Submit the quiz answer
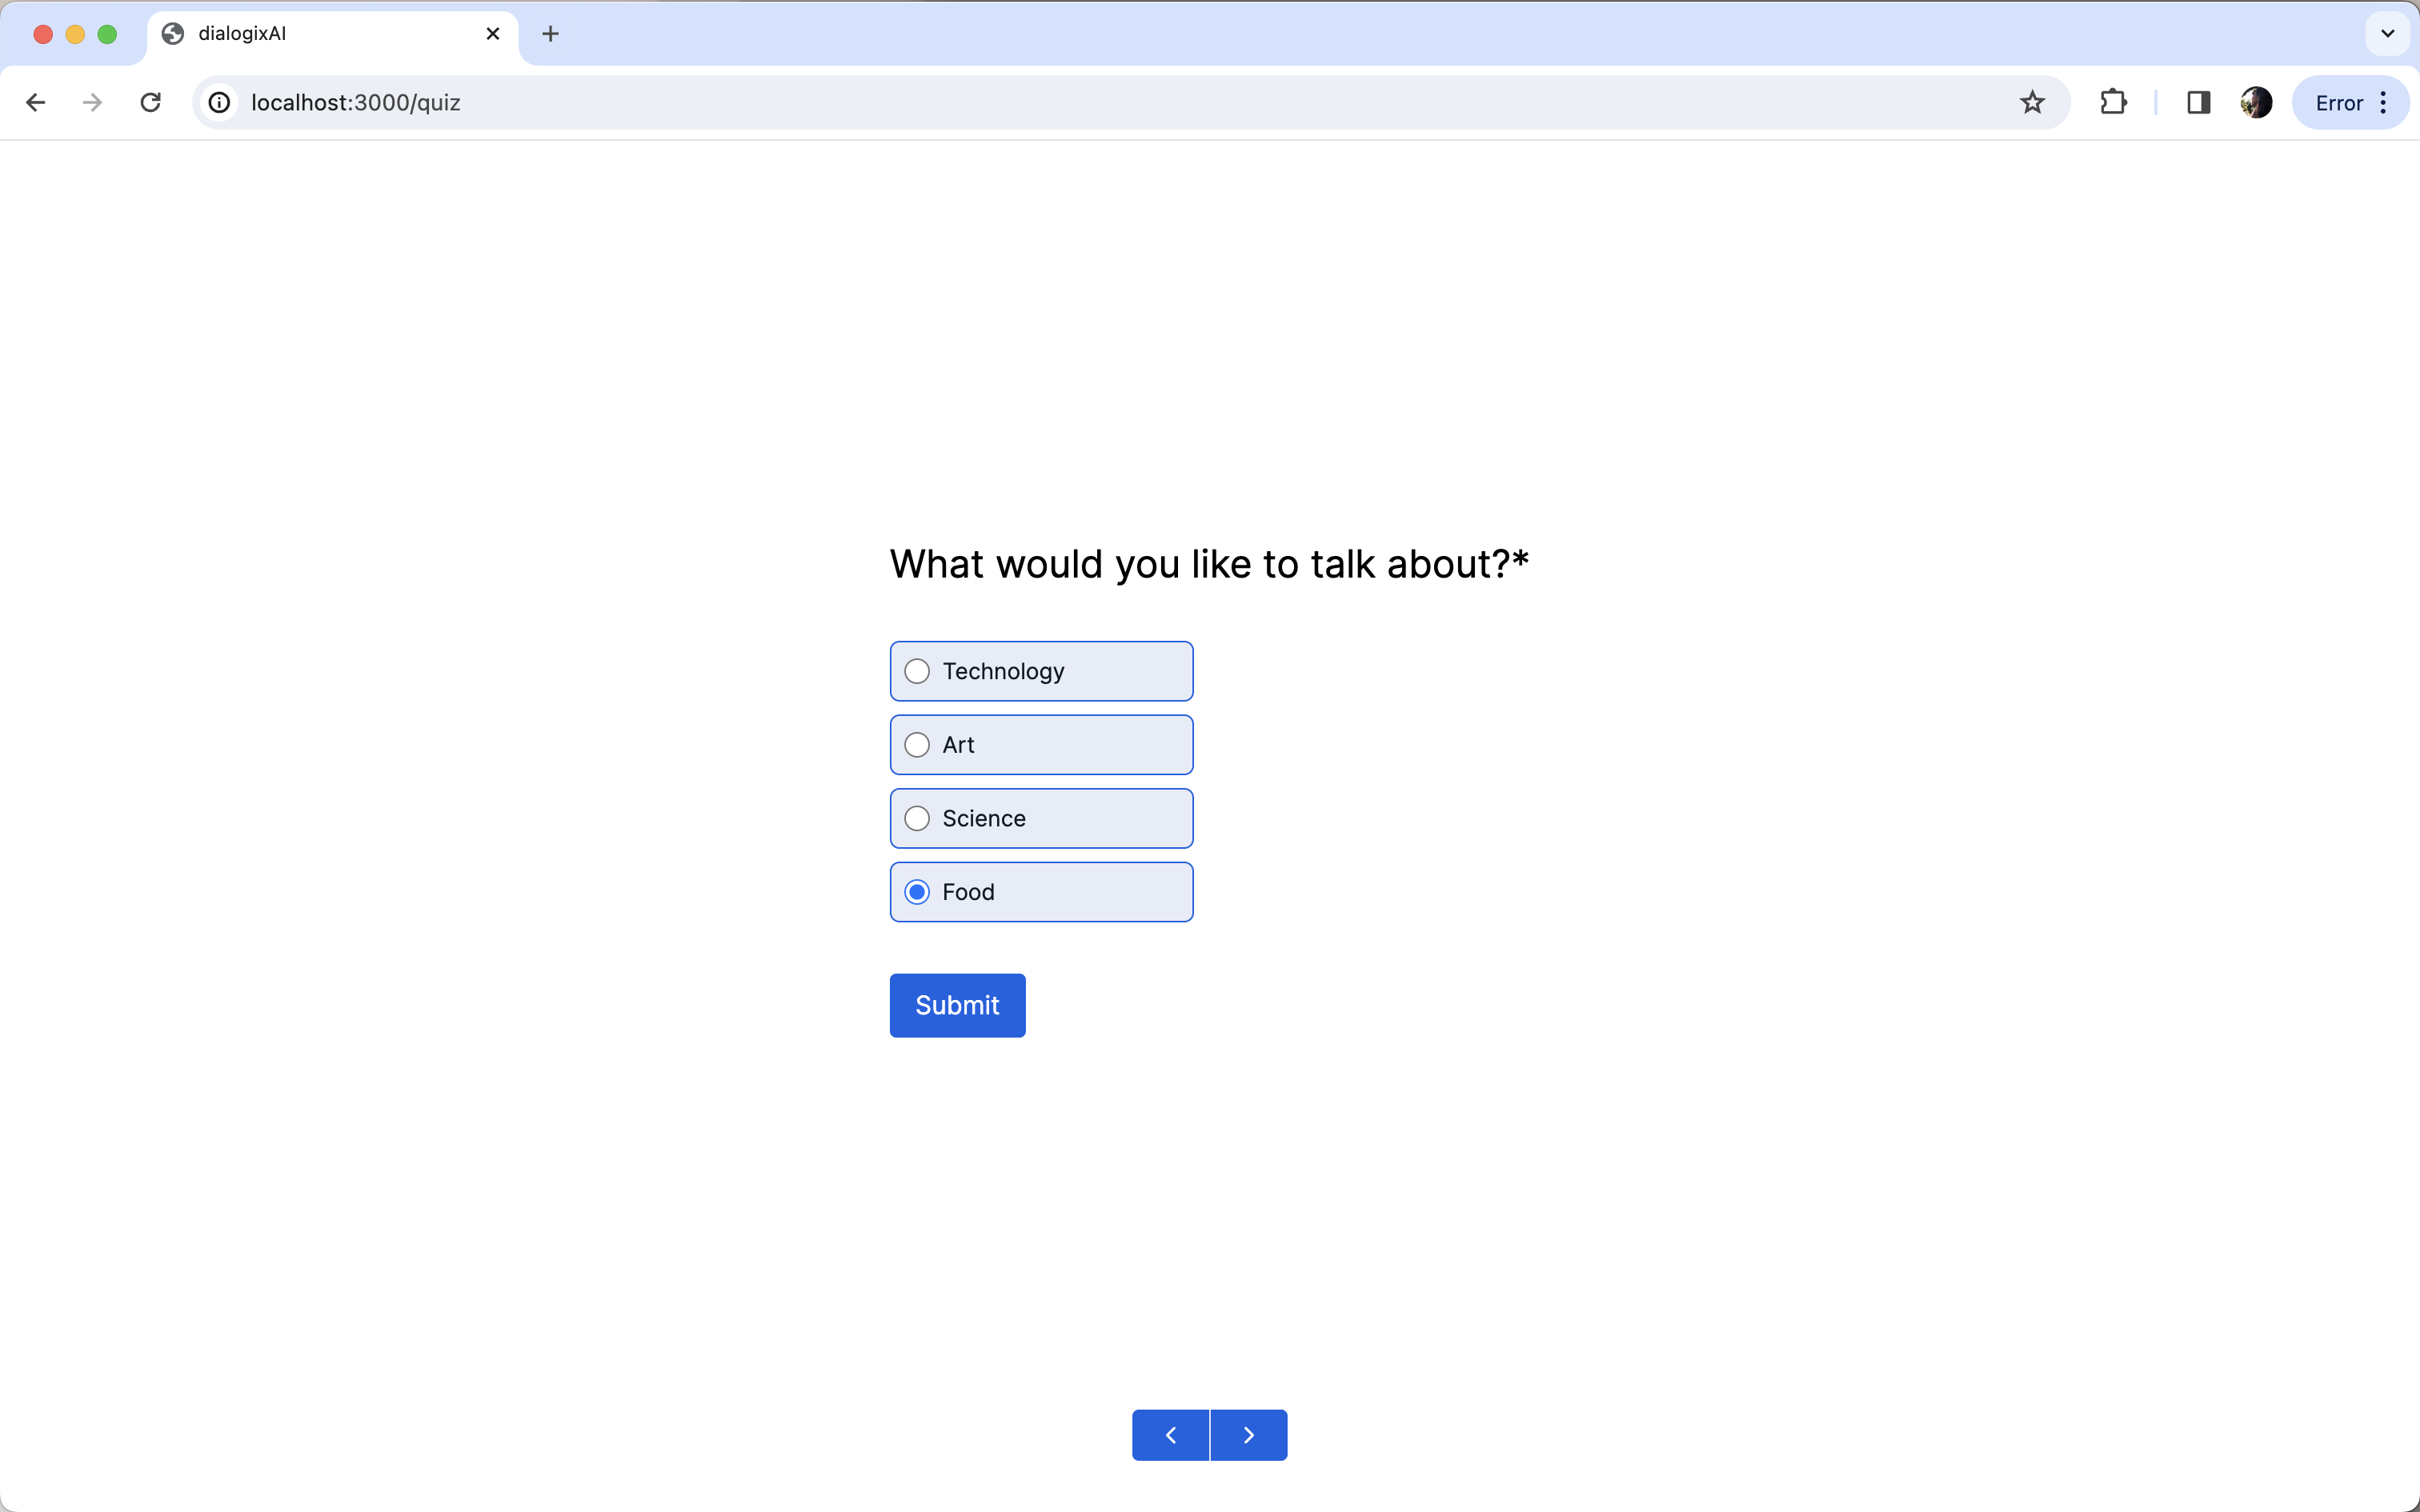 tap(956, 1005)
